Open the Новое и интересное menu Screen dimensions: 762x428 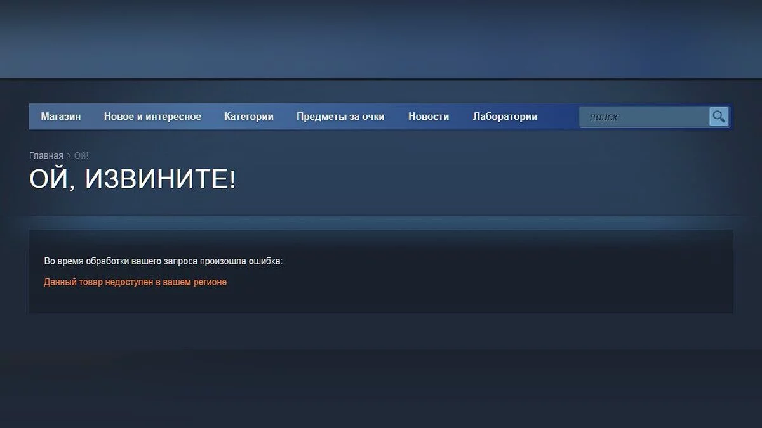pyautogui.click(x=152, y=117)
